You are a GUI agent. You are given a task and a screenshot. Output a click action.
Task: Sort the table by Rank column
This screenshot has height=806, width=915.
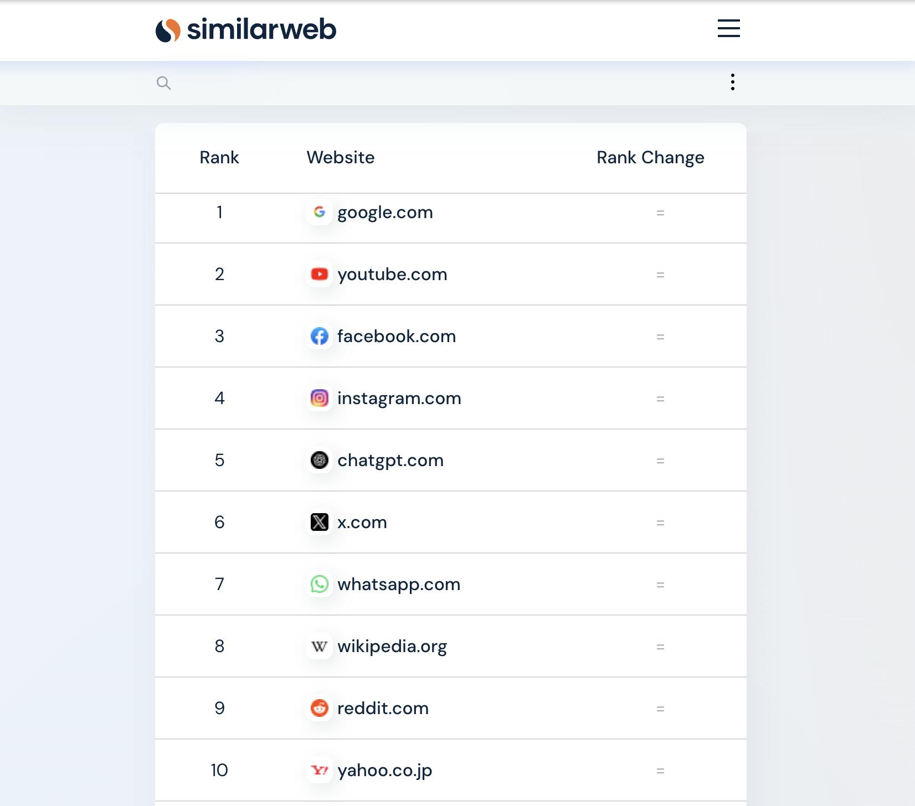tap(219, 157)
